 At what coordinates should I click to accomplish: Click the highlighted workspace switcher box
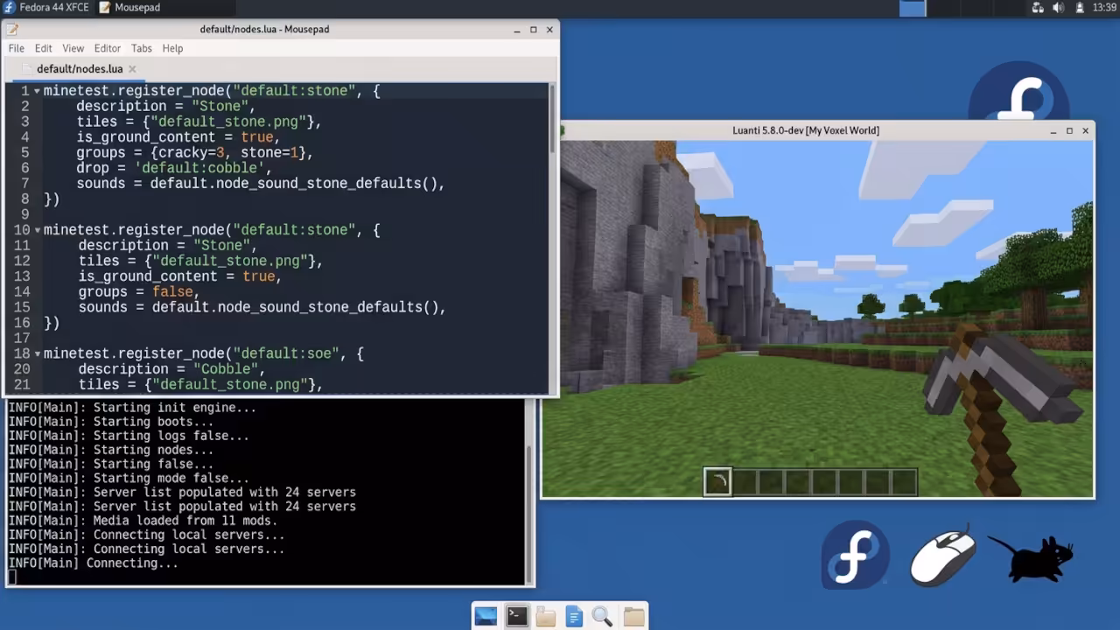pos(913,8)
